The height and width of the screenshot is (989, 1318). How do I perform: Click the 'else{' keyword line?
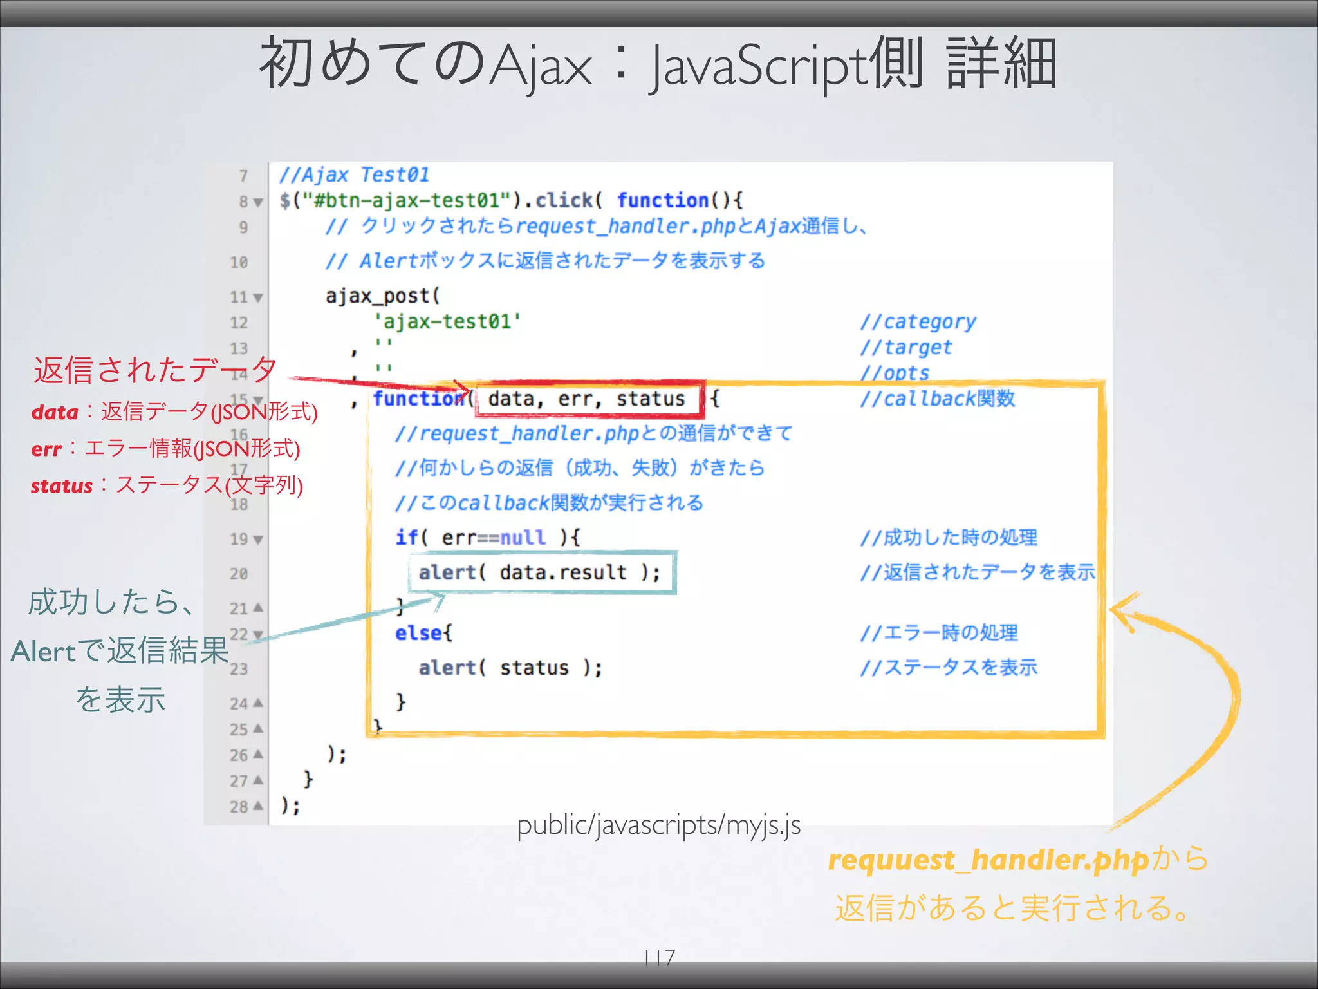pos(424,633)
